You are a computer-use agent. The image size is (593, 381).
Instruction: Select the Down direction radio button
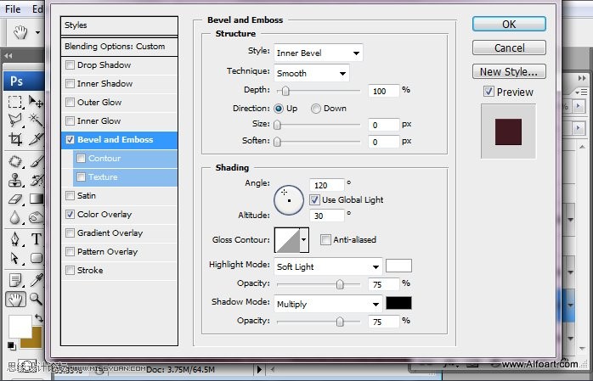(x=316, y=109)
